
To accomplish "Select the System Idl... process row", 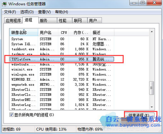I will coord(62,44).
